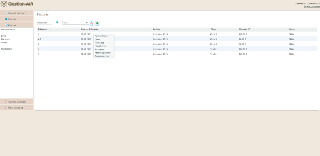The height and width of the screenshot is (156, 320).
Task: Sort by the Client column header
Action: click(224, 29)
